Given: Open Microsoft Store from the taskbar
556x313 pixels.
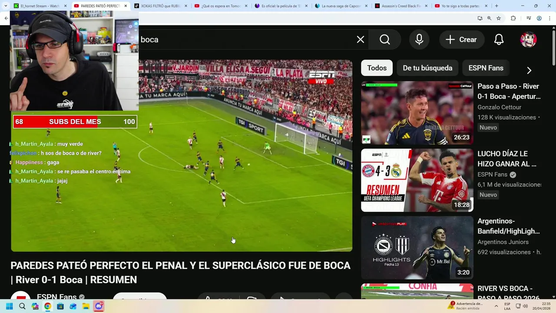Looking at the screenshot, I should click(x=60, y=306).
